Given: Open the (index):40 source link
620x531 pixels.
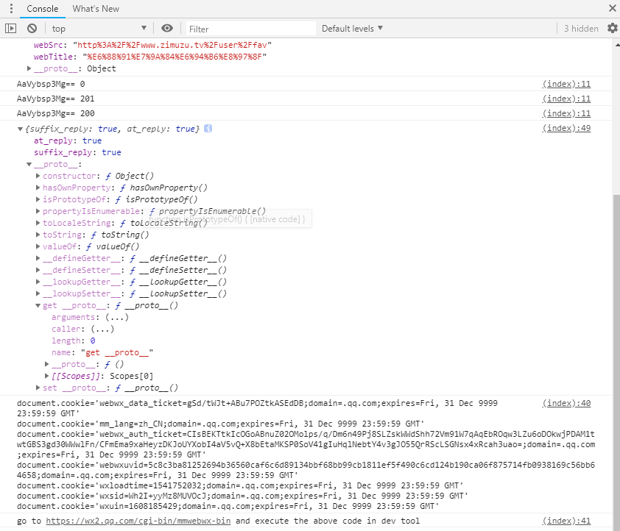Looking at the screenshot, I should click(x=566, y=403).
